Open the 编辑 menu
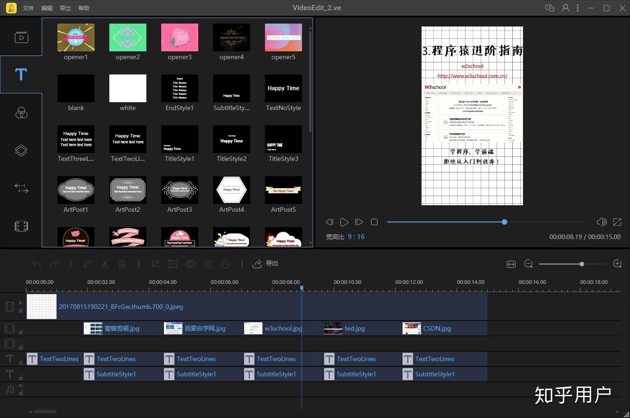This screenshot has width=630, height=418. coord(47,8)
